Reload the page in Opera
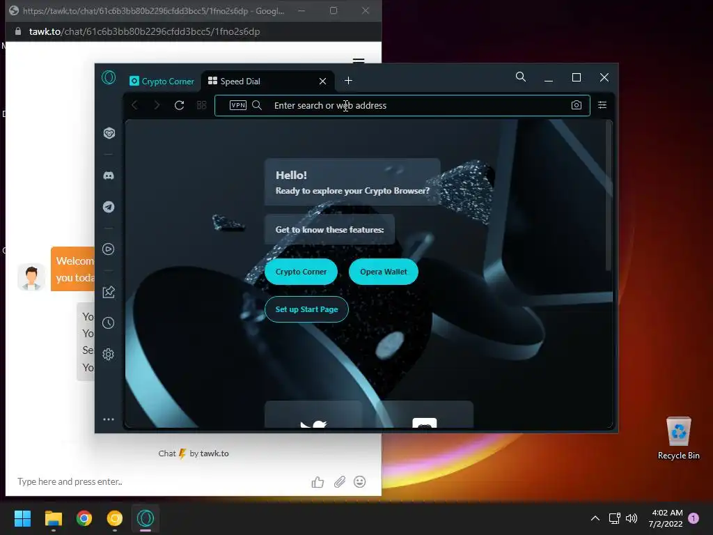The height and width of the screenshot is (535, 713). pos(179,105)
